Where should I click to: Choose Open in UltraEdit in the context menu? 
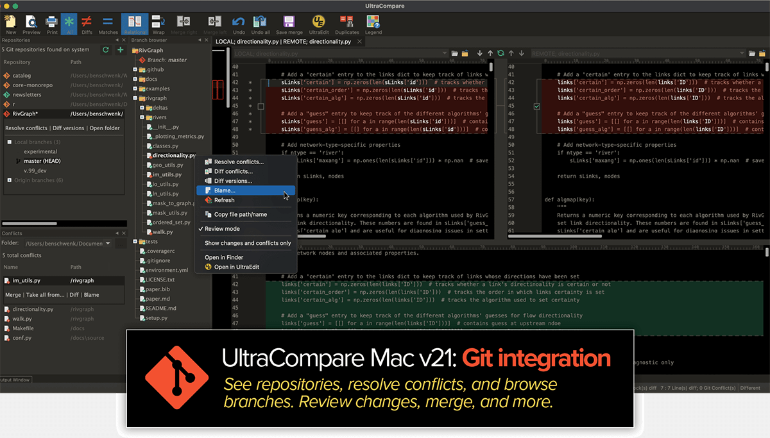pyautogui.click(x=245, y=267)
